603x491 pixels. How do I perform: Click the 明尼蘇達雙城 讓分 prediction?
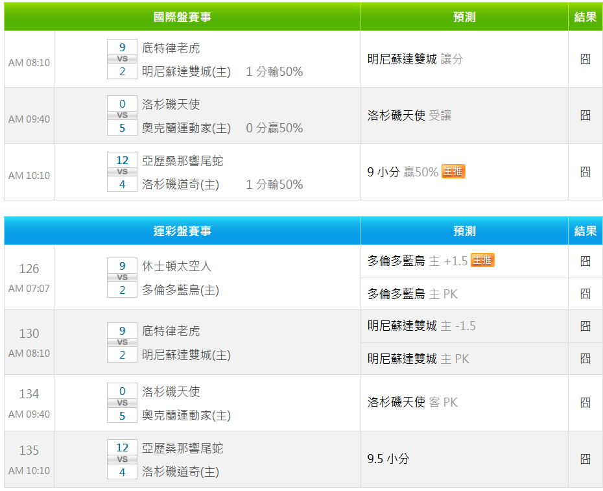415,59
